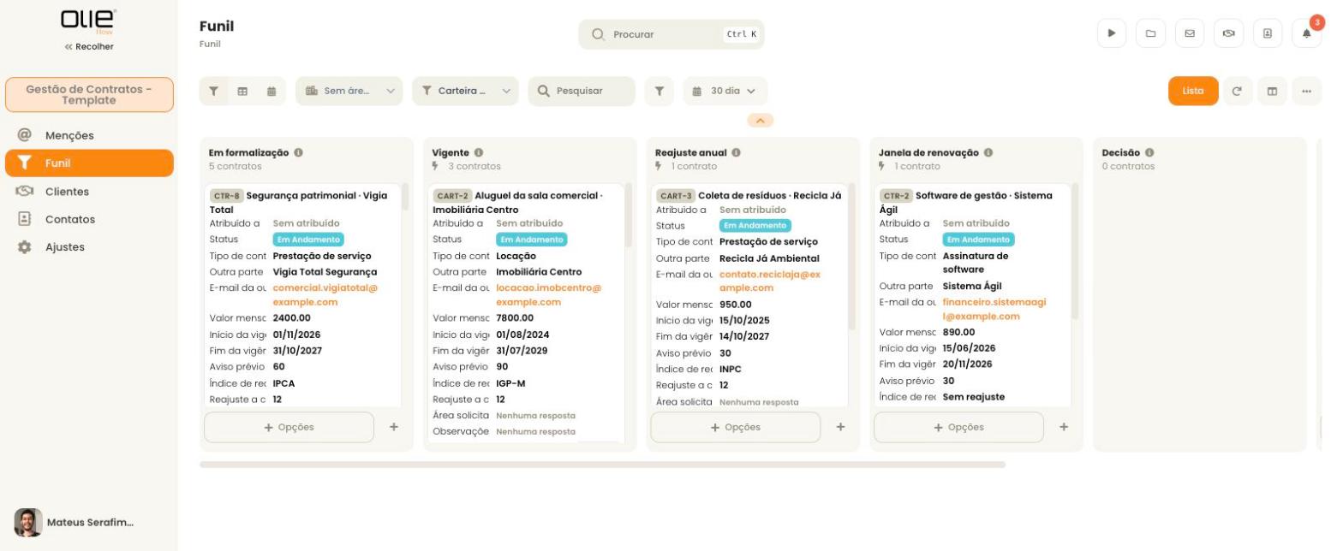The image size is (1343, 551).
Task: Switch to the calendar view toggle
Action: 272,91
